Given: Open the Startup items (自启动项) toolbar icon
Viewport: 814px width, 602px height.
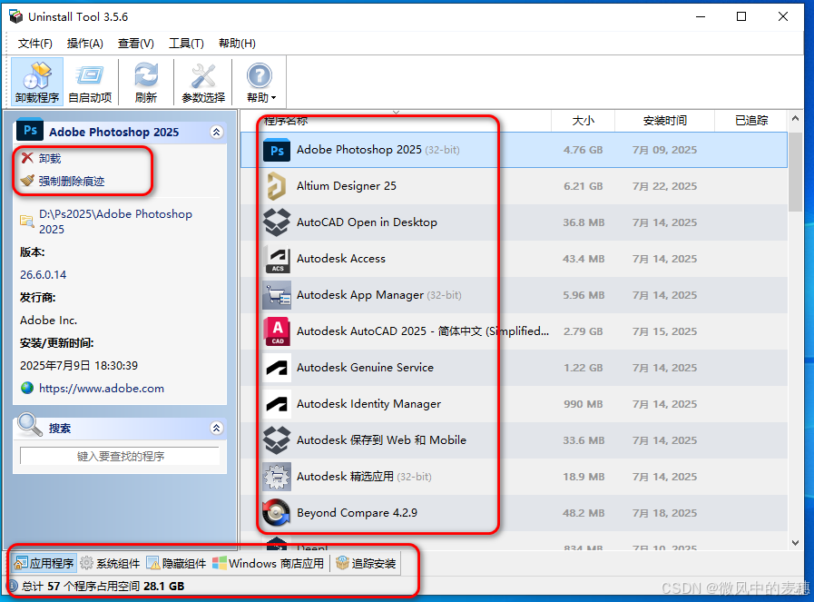Looking at the screenshot, I should pos(90,82).
